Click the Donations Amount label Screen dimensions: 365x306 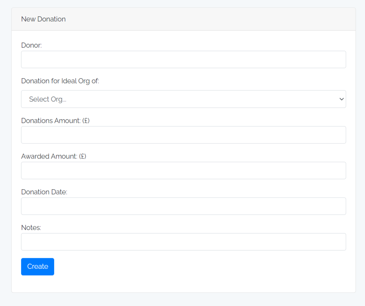pyautogui.click(x=55, y=121)
